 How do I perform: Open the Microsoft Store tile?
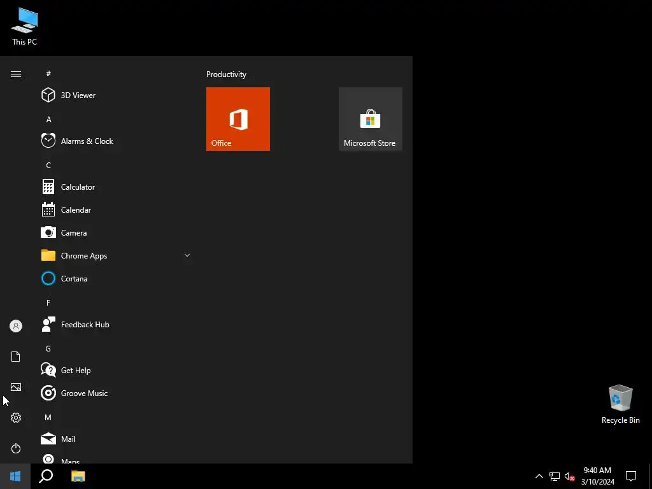371,119
